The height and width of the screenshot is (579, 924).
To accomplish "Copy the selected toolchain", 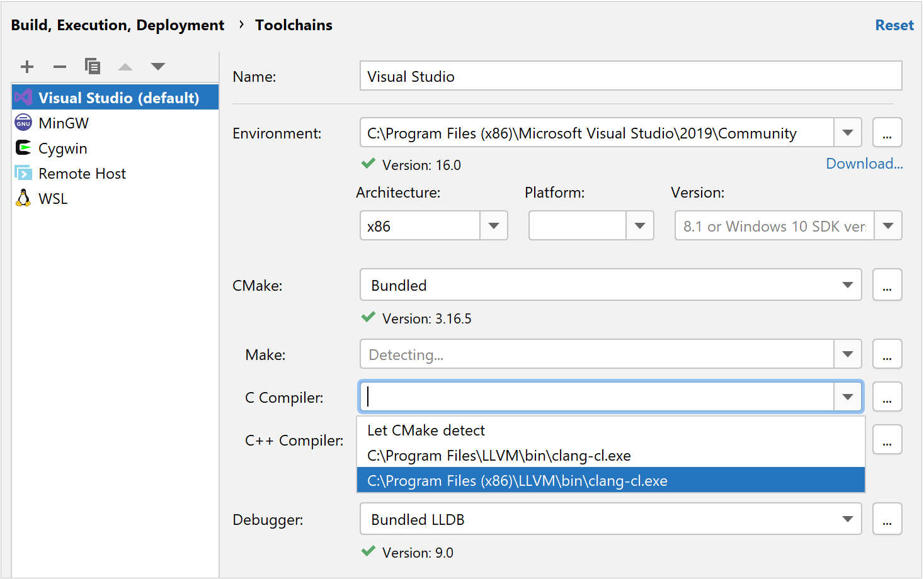I will point(93,66).
